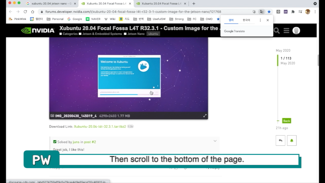
Task: Select 한국어 tab in Translate popup
Action: (246, 20)
